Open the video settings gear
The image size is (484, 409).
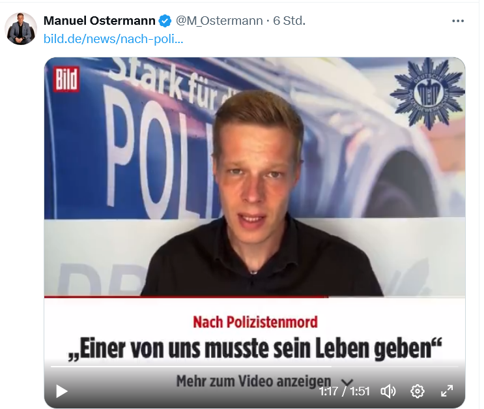click(418, 391)
